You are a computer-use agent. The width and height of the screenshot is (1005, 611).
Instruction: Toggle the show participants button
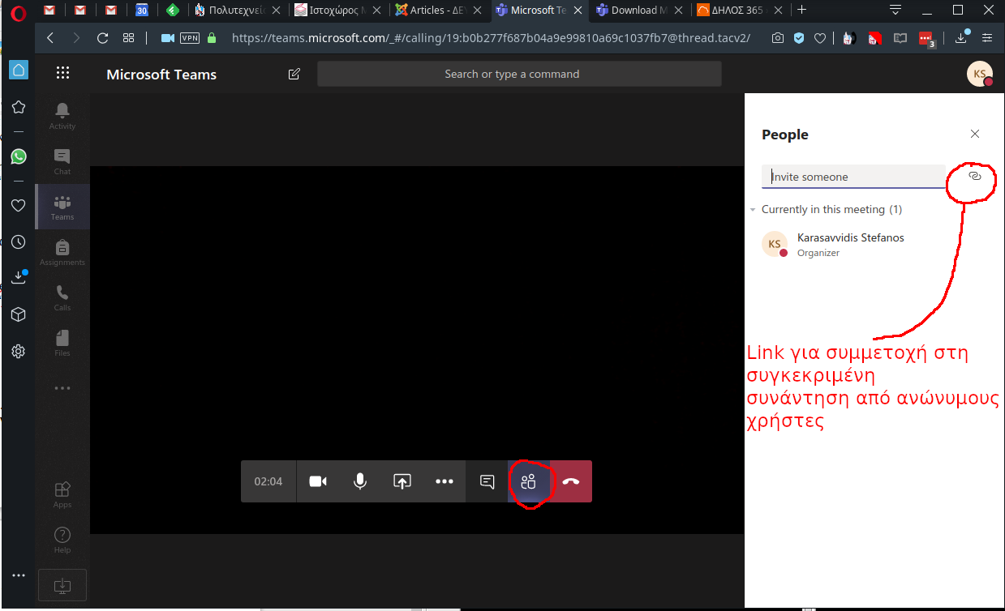(529, 481)
